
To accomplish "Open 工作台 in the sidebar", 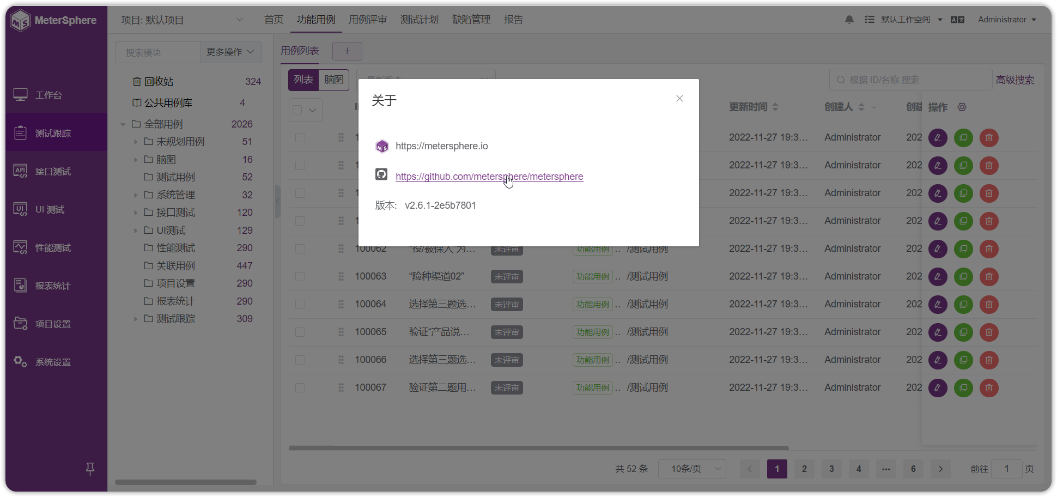I will point(56,95).
